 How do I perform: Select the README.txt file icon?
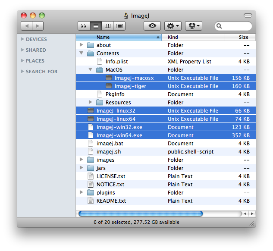tap(91, 201)
